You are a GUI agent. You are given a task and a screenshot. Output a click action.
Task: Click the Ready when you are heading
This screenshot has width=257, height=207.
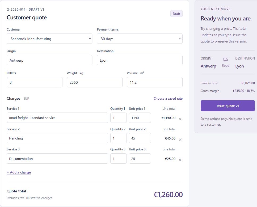(226, 19)
